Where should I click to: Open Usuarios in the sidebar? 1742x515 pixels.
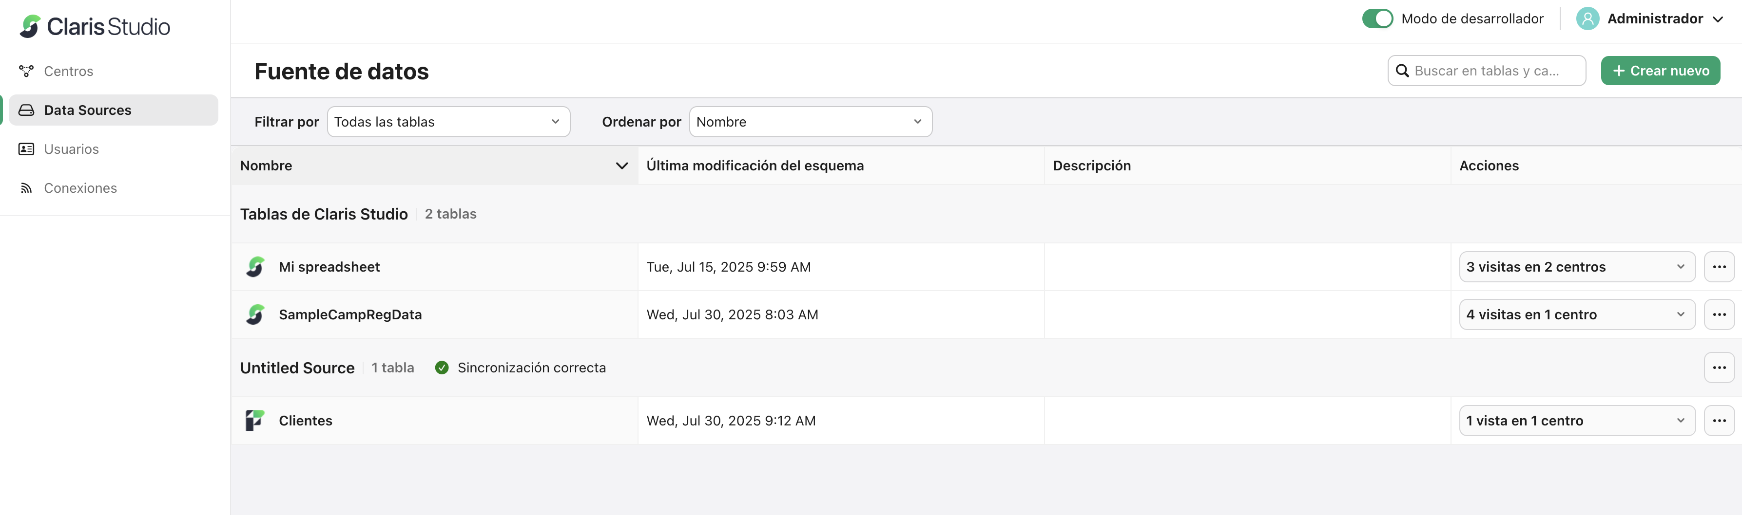71,149
